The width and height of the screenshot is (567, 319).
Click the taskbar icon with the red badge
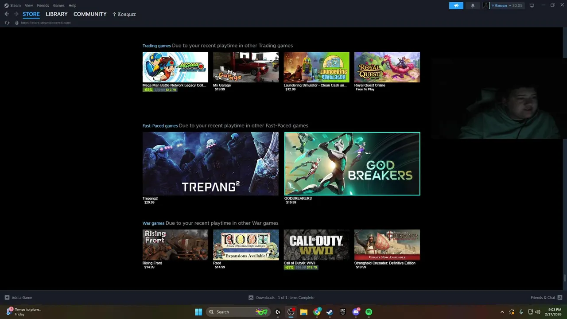tap(291, 312)
